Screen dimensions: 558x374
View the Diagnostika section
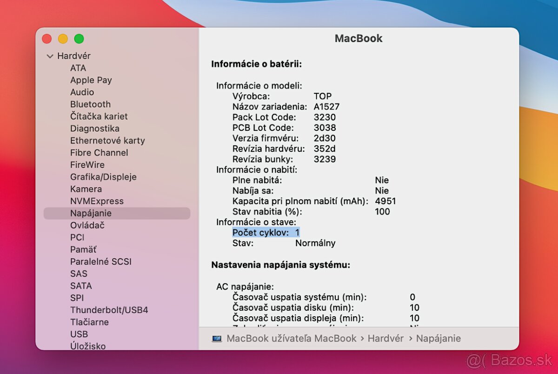pos(94,128)
